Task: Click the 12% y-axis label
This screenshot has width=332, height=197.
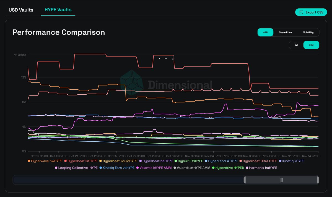Action: coord(24,77)
